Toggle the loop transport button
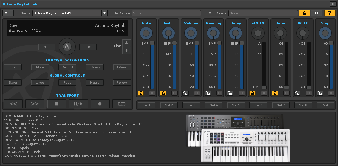This screenshot has width=338, height=166. click(x=122, y=104)
